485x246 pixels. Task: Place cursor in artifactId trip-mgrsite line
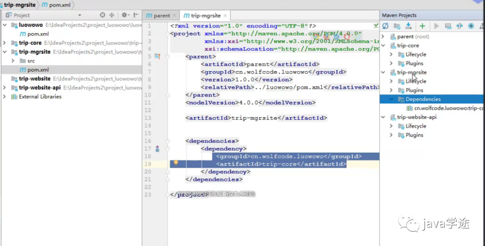(256, 118)
